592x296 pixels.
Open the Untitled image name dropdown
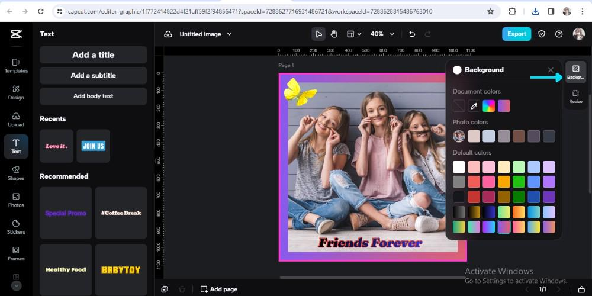[x=205, y=34]
